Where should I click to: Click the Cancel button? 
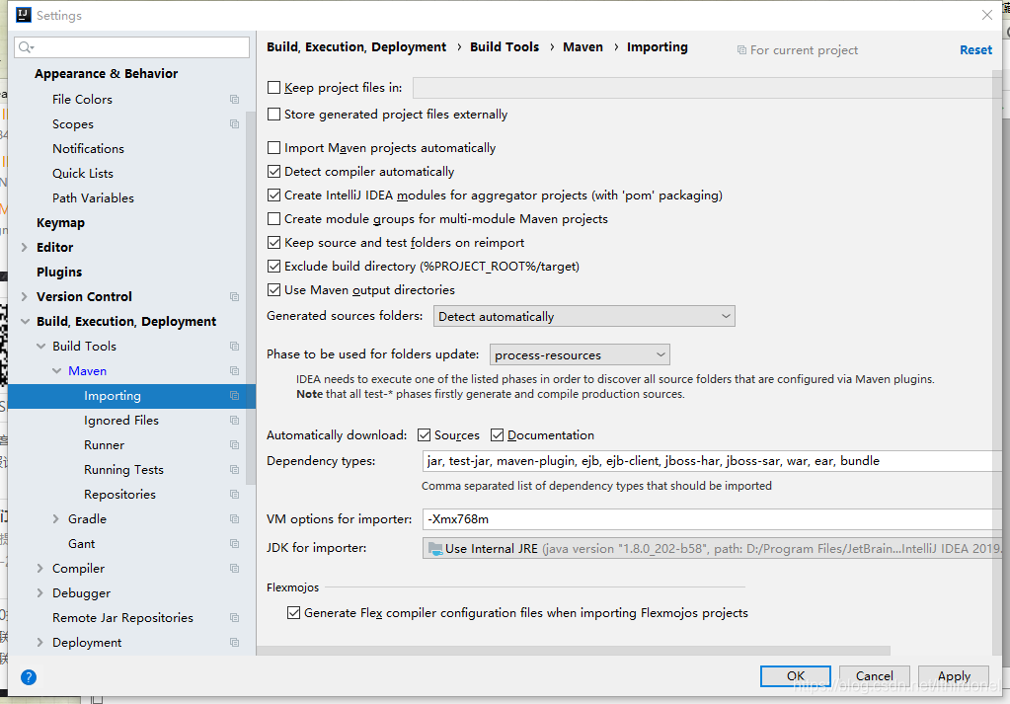[x=874, y=676]
